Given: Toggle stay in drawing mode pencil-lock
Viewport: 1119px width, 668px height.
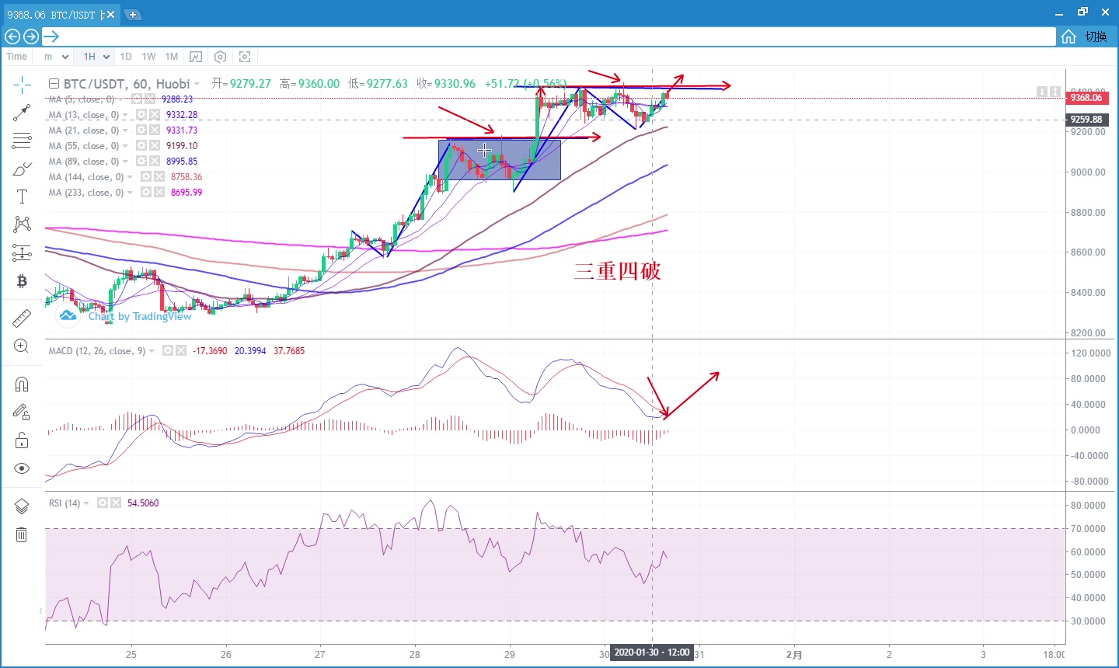Looking at the screenshot, I should (x=22, y=412).
